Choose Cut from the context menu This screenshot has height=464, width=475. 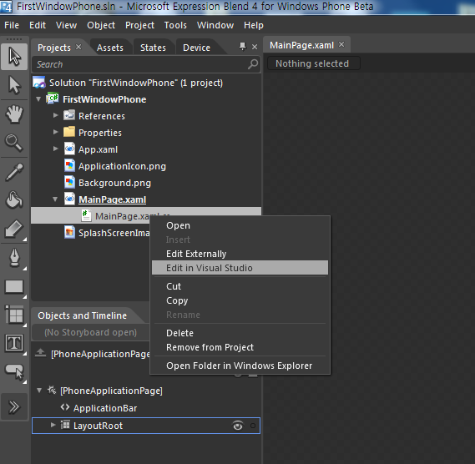[x=240, y=286]
